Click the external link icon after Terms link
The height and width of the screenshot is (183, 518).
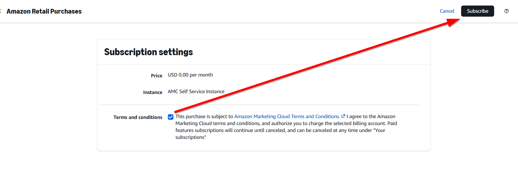(x=343, y=116)
